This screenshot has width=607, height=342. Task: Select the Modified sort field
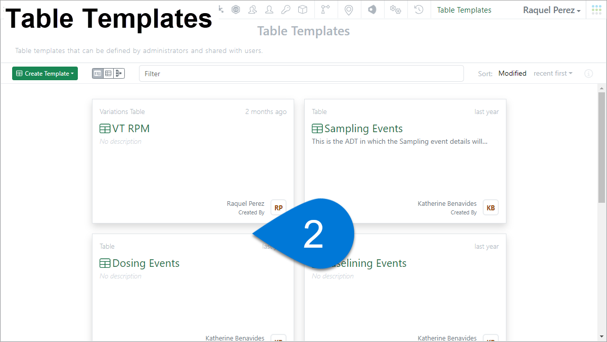[x=512, y=74]
